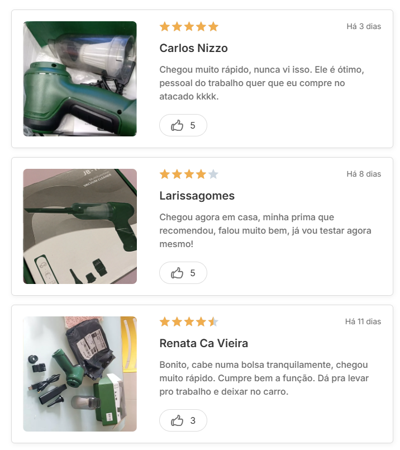This screenshot has height=450, width=400.
Task: Click the 4.5-star rating on Renata's review
Action: coord(189,322)
